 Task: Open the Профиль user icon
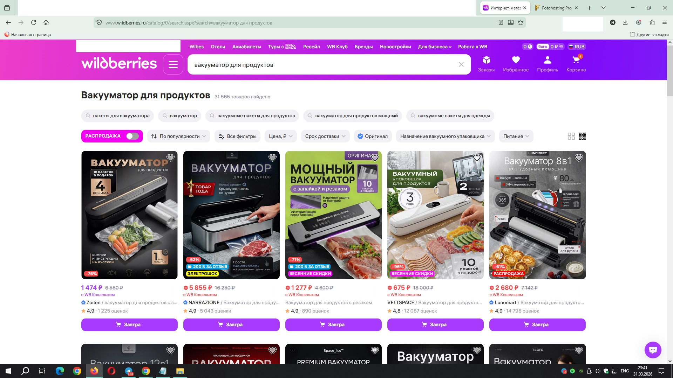[x=547, y=60]
